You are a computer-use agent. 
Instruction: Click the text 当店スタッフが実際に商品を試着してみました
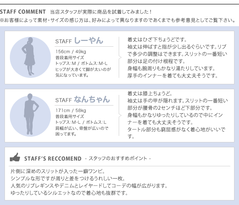(x=101, y=12)
